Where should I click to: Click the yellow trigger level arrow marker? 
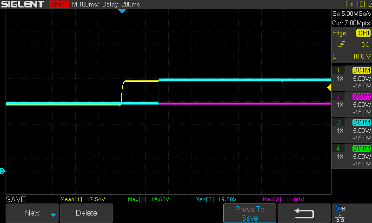[x=329, y=88]
